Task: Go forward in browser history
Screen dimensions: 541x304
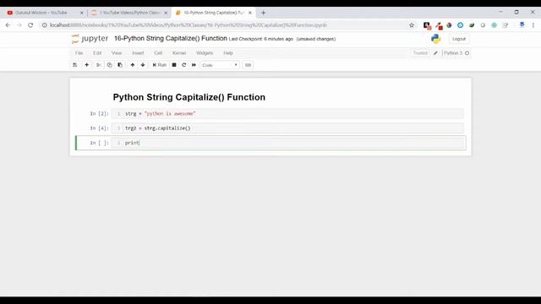Action: (x=19, y=25)
